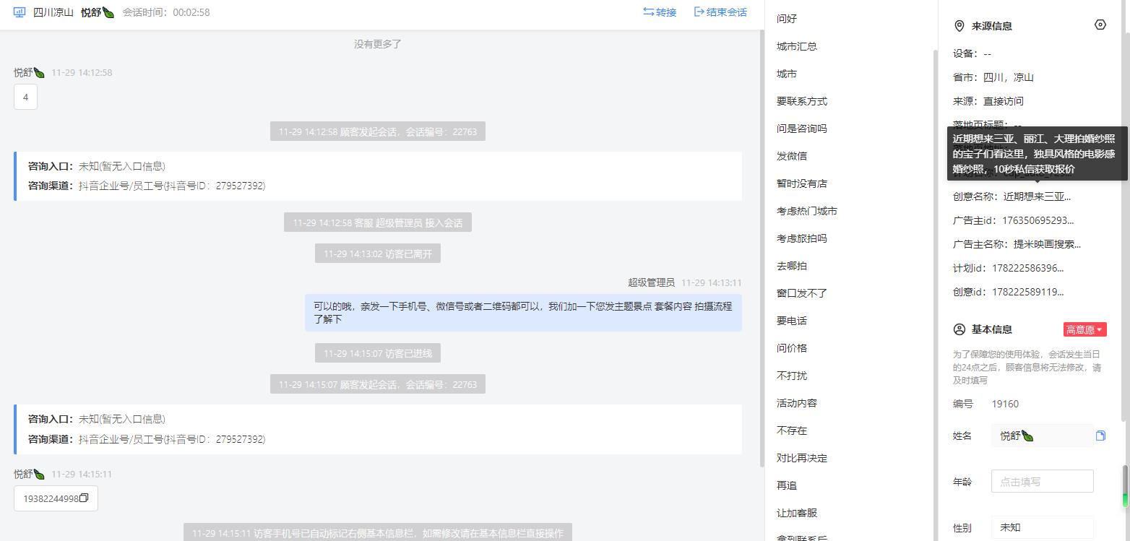
Task: Choose the 要电话 quick reply
Action: click(792, 321)
